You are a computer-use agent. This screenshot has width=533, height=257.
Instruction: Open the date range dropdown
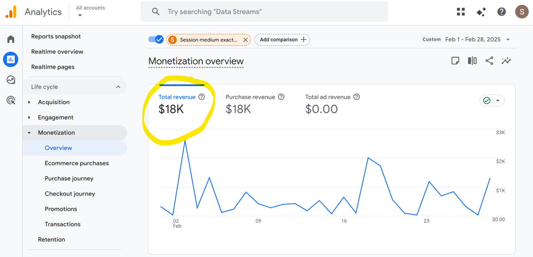click(x=477, y=39)
